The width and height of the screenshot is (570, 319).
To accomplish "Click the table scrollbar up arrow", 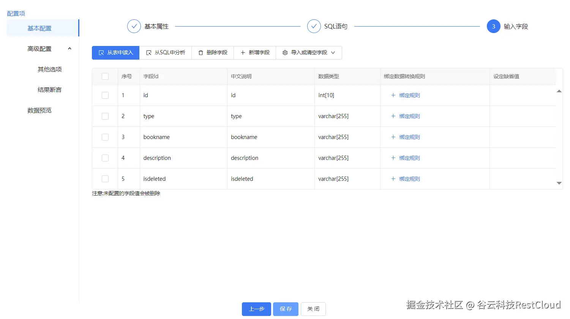I will 559,91.
